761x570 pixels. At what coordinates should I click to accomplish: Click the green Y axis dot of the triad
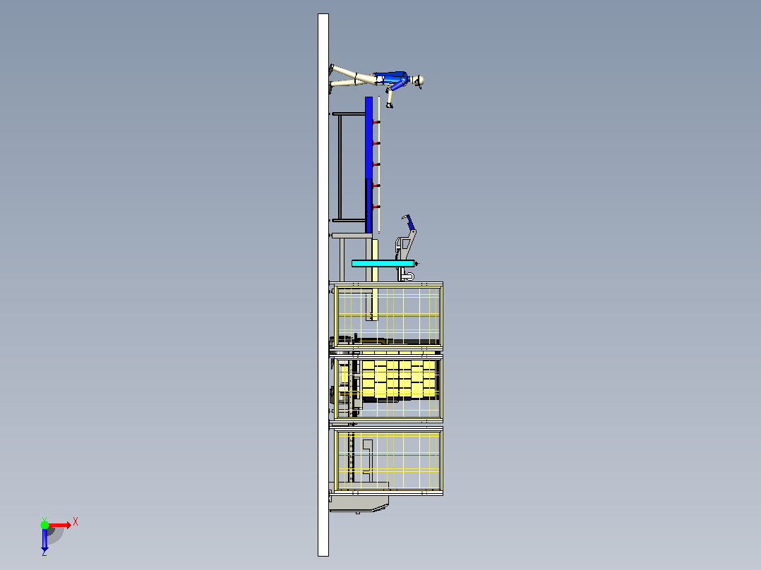pos(44,525)
